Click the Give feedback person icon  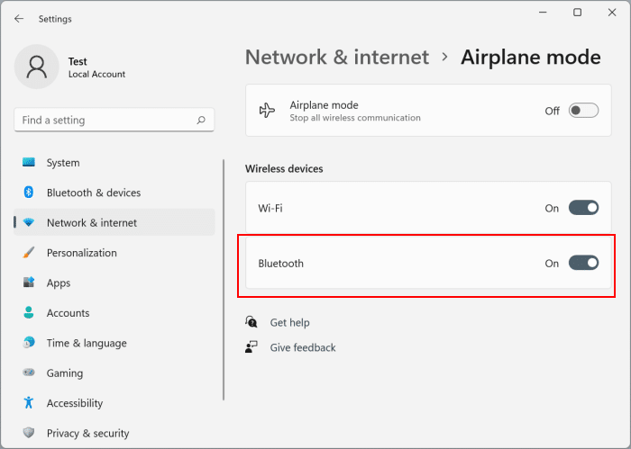251,347
